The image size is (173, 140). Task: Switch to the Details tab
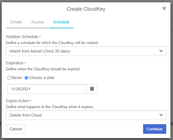point(16,22)
